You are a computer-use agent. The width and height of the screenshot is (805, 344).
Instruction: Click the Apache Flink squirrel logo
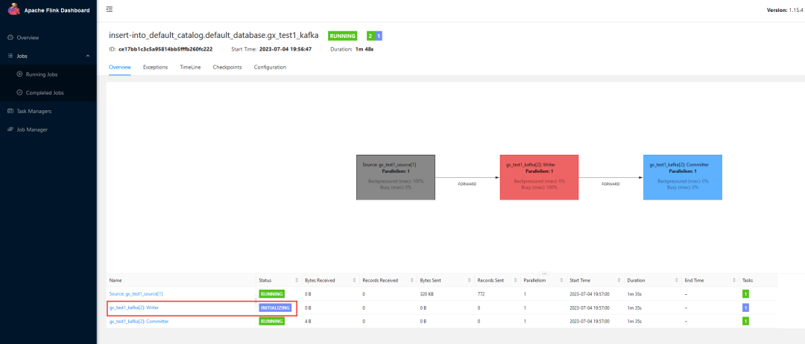click(14, 10)
